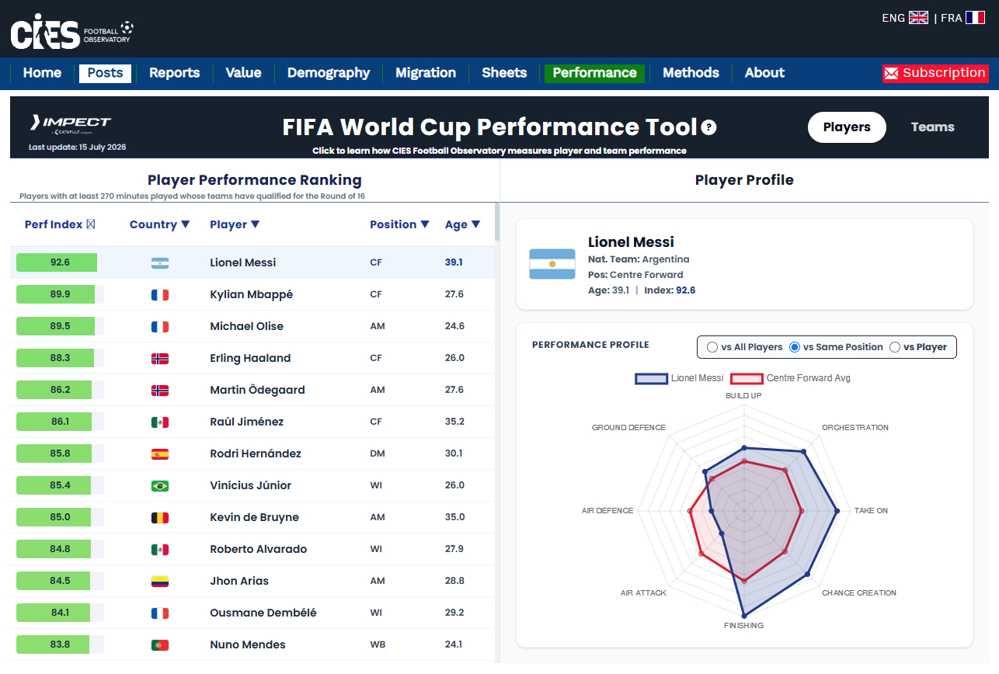Switch to French via the France flag
The height and width of the screenshot is (674, 999).
click(x=975, y=18)
